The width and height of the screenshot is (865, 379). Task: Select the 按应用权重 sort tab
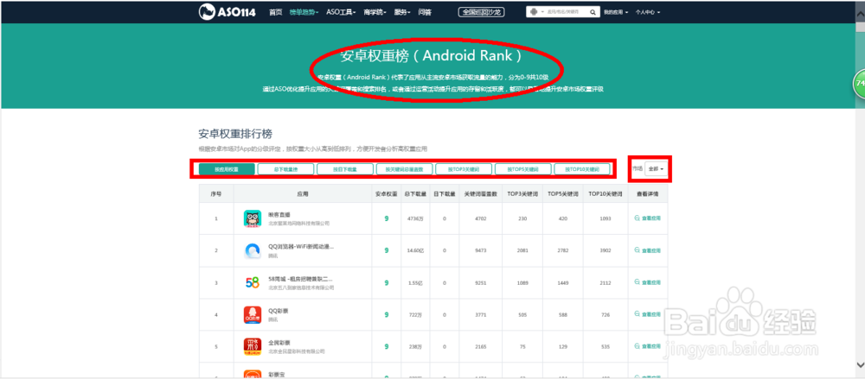[x=227, y=169]
